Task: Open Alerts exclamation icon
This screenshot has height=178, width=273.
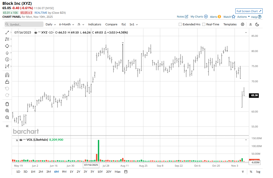Action: pos(219,17)
